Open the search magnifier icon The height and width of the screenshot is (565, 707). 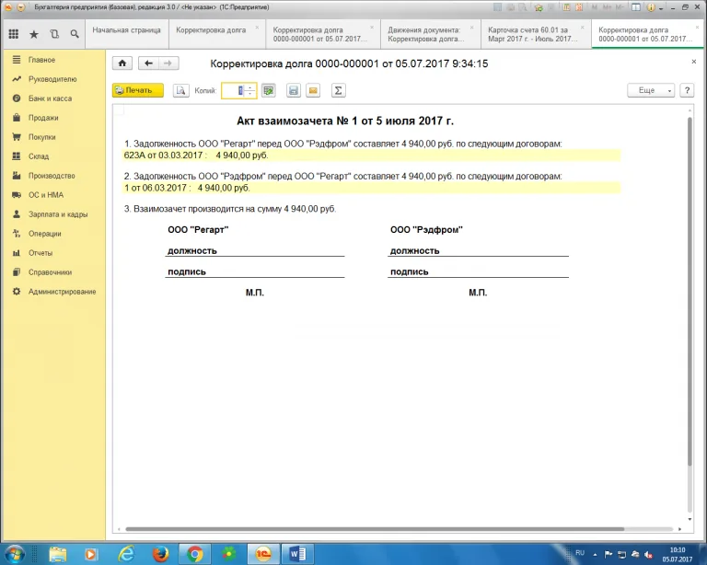click(75, 34)
